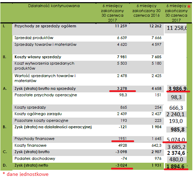Screen dimensions: 193x178
Task: Select the 7 666 product sales 2016 value
Action: click(x=156, y=38)
